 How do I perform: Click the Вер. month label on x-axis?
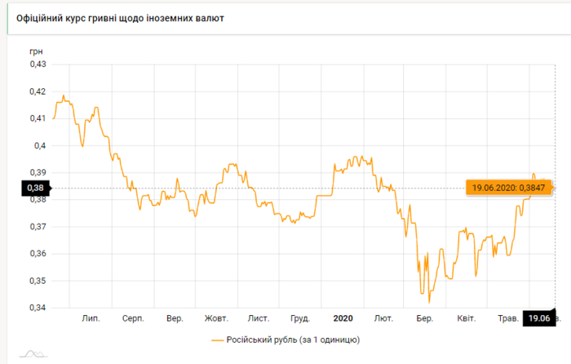coord(174,319)
